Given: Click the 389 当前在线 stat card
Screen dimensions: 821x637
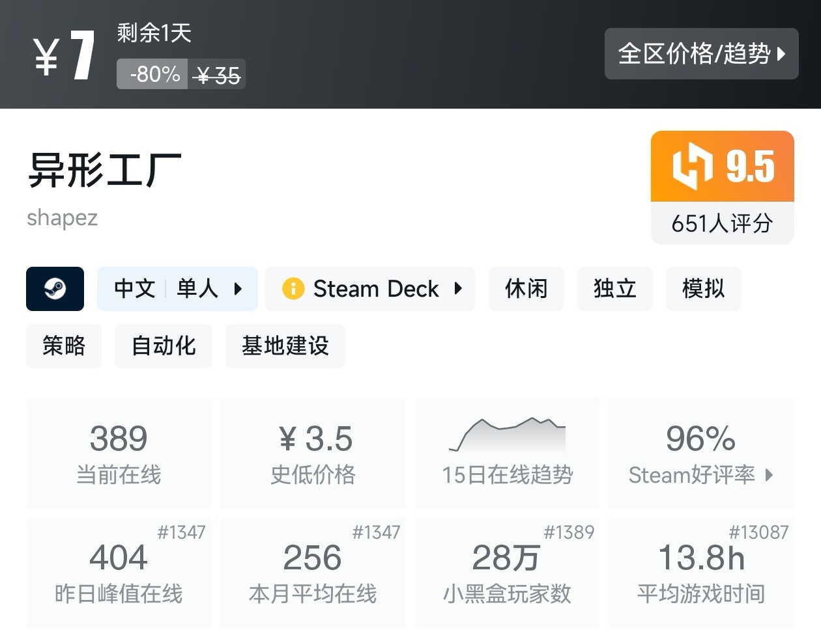Looking at the screenshot, I should [118, 453].
